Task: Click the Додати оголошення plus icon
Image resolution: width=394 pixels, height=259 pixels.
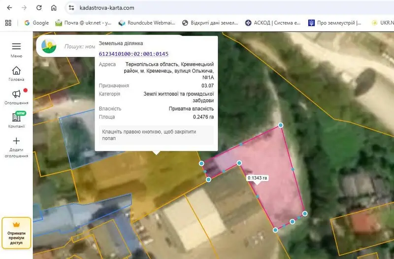Action: coord(16,141)
